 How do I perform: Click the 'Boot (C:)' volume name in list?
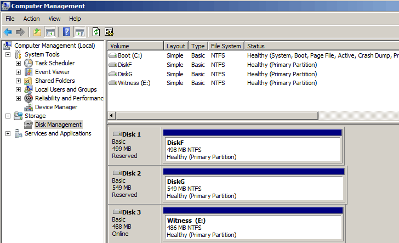pyautogui.click(x=130, y=55)
